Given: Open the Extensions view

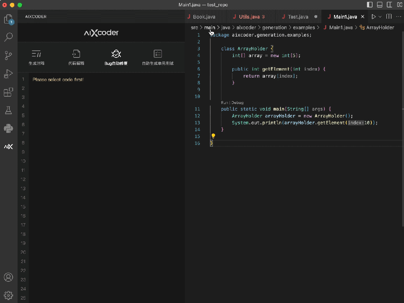Looking at the screenshot, I should 9,92.
